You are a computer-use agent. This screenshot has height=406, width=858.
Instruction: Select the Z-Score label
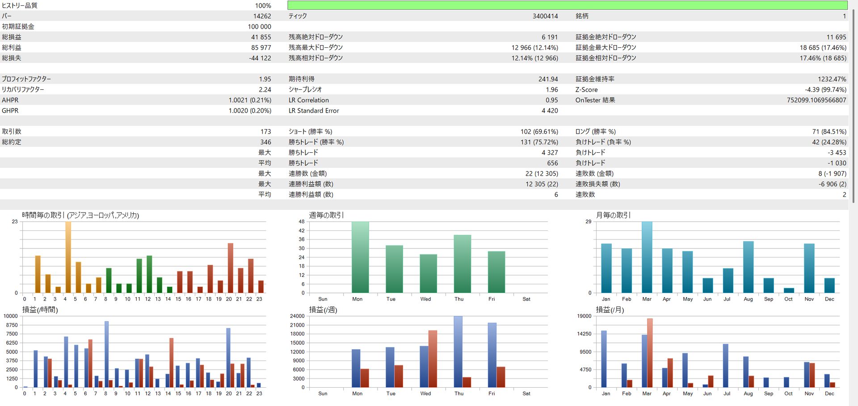click(586, 90)
